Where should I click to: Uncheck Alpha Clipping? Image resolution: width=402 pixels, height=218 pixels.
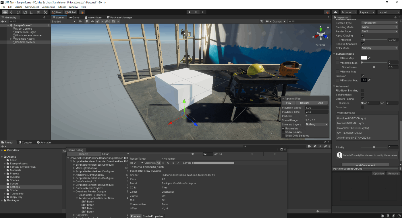tap(363, 36)
